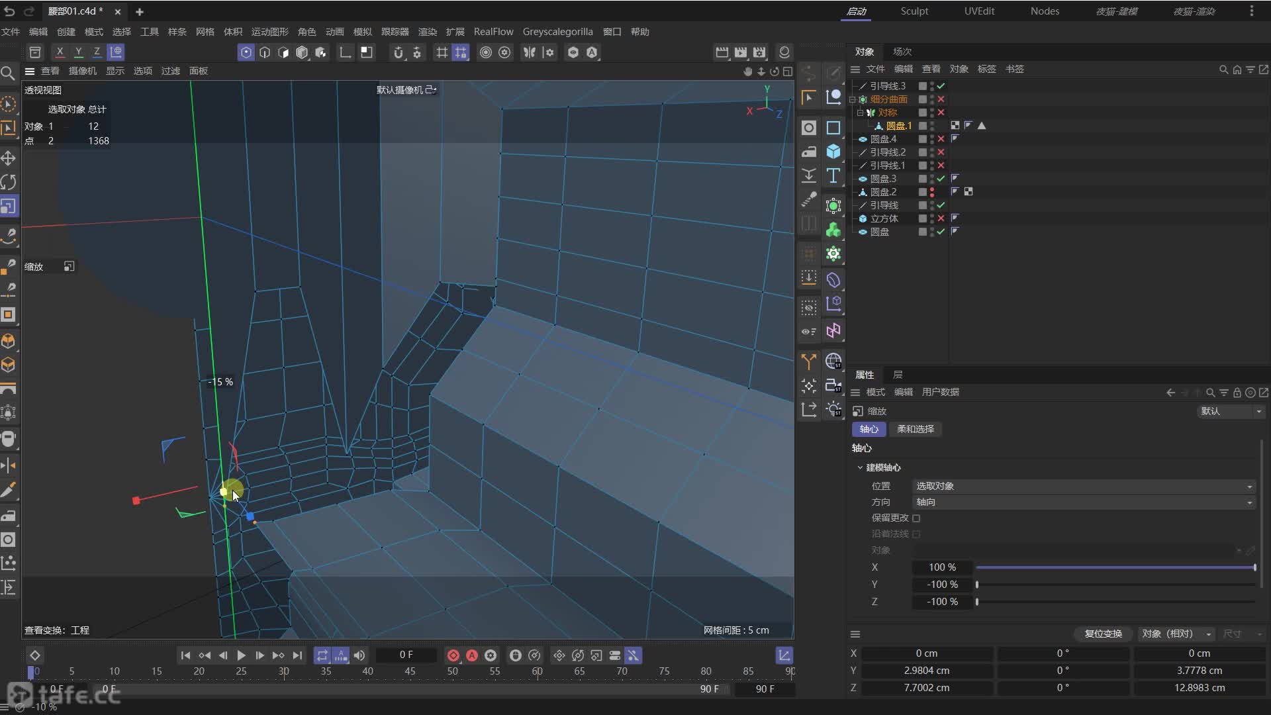Click the Text spline T icon
The width and height of the screenshot is (1271, 715).
point(833,175)
